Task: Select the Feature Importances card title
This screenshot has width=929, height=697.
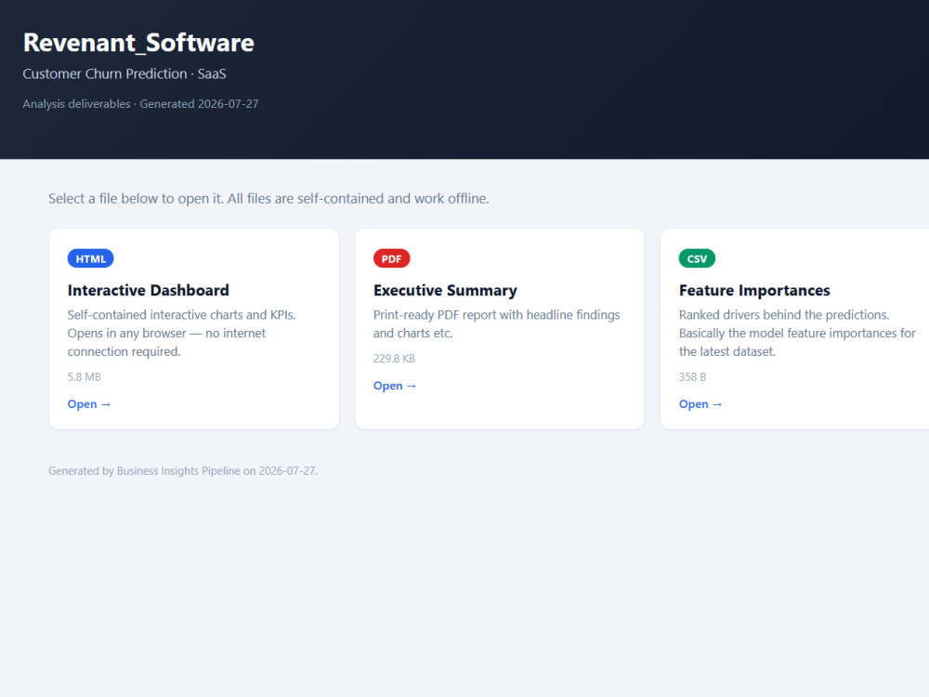Action: point(754,290)
